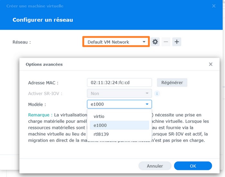Click the Modèle field label
The image size is (225, 177).
[x=37, y=105]
